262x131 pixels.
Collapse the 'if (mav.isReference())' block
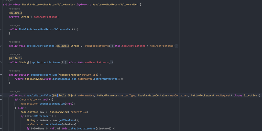pos(1,116)
